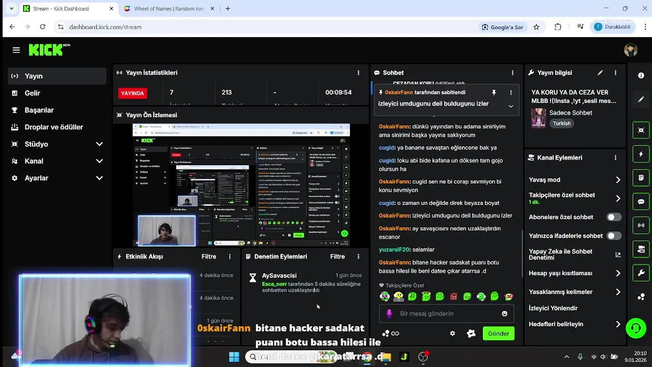Toggle the moderation log document icon

pos(641,178)
